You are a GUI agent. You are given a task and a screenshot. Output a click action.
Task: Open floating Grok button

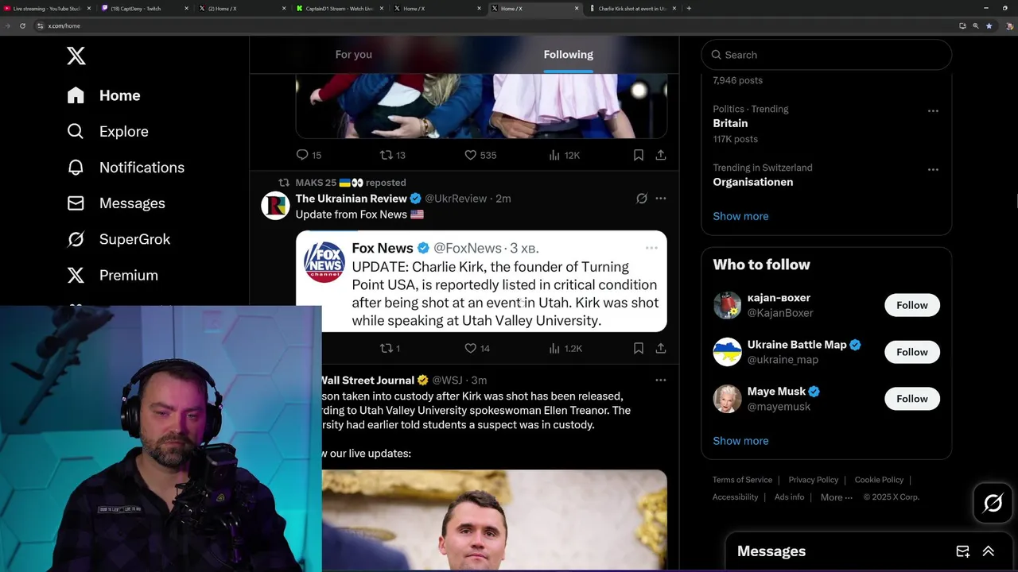coord(993,503)
